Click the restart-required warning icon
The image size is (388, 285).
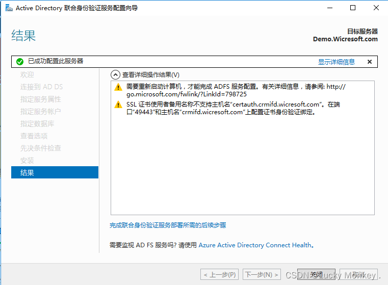tap(118, 87)
